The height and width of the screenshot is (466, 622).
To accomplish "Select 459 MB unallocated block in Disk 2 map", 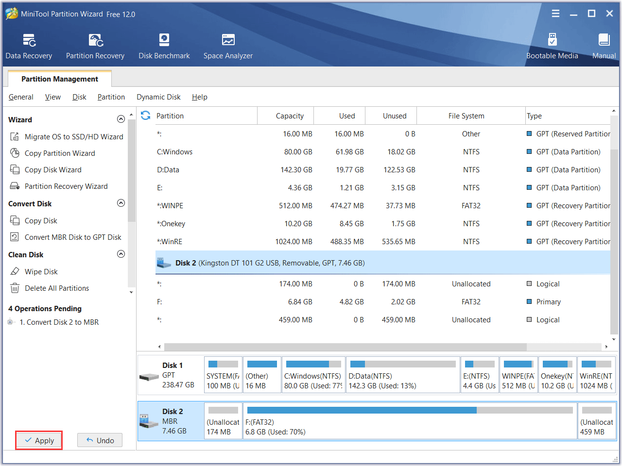I will pos(597,421).
